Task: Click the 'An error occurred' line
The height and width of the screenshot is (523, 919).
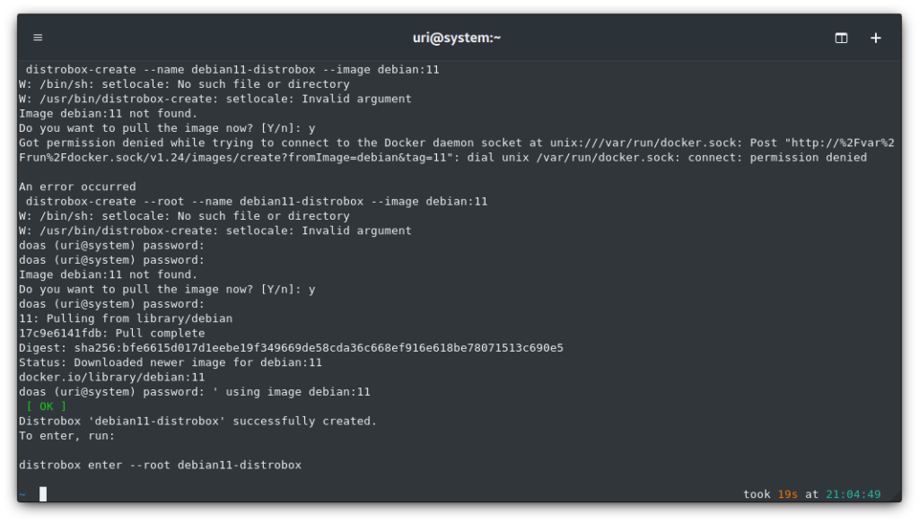Action: click(x=77, y=187)
